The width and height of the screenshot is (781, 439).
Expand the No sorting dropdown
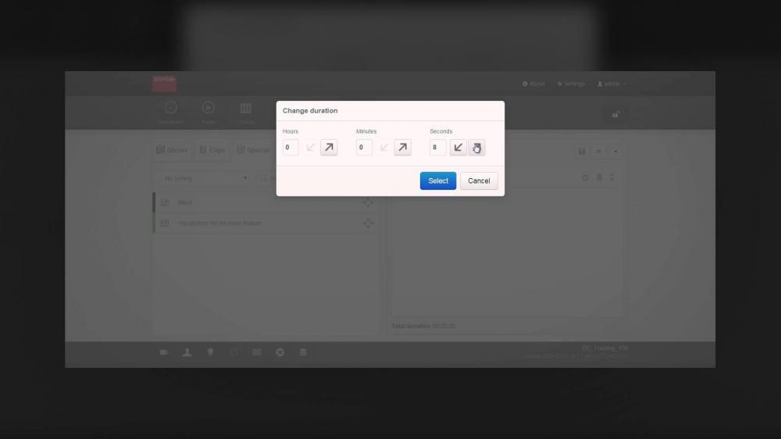[205, 178]
